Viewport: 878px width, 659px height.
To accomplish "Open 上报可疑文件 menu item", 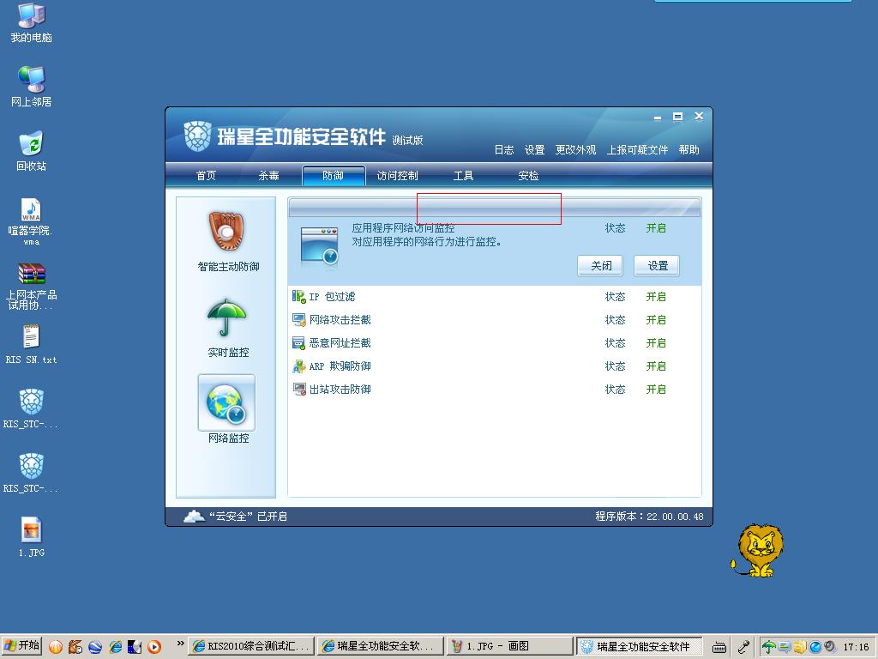I will click(x=637, y=149).
